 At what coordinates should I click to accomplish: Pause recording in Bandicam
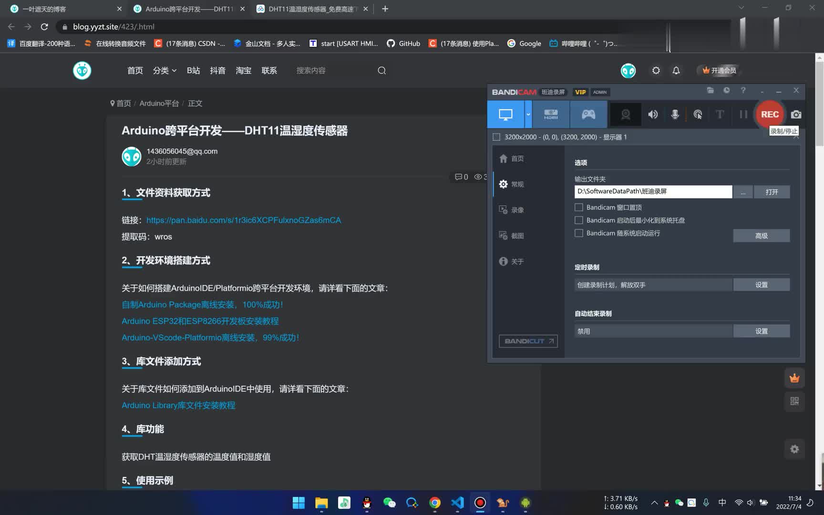[743, 114]
